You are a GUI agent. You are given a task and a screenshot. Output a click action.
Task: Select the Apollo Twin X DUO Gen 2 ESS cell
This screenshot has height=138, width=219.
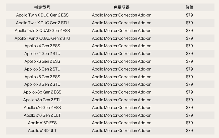pyautogui.click(x=42, y=15)
